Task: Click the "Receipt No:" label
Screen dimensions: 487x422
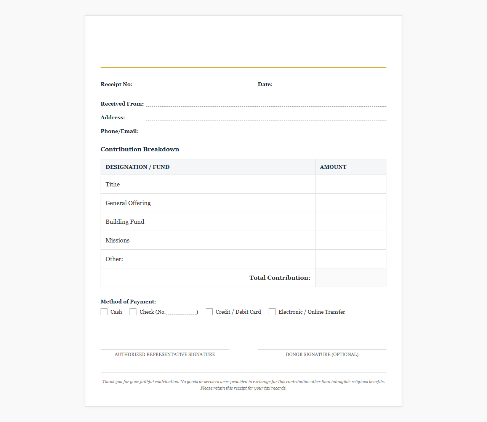Action: [117, 84]
